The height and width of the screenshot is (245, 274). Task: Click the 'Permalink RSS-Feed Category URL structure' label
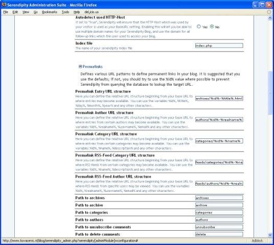pos(115,155)
